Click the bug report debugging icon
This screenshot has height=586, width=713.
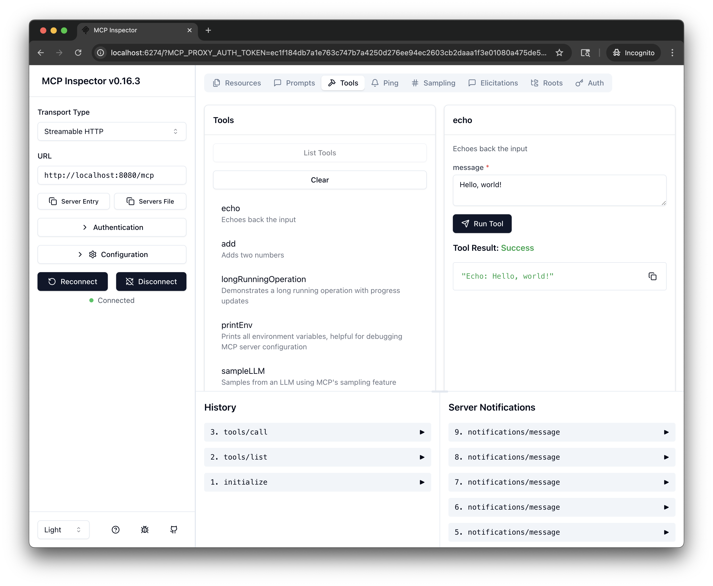[x=145, y=530]
